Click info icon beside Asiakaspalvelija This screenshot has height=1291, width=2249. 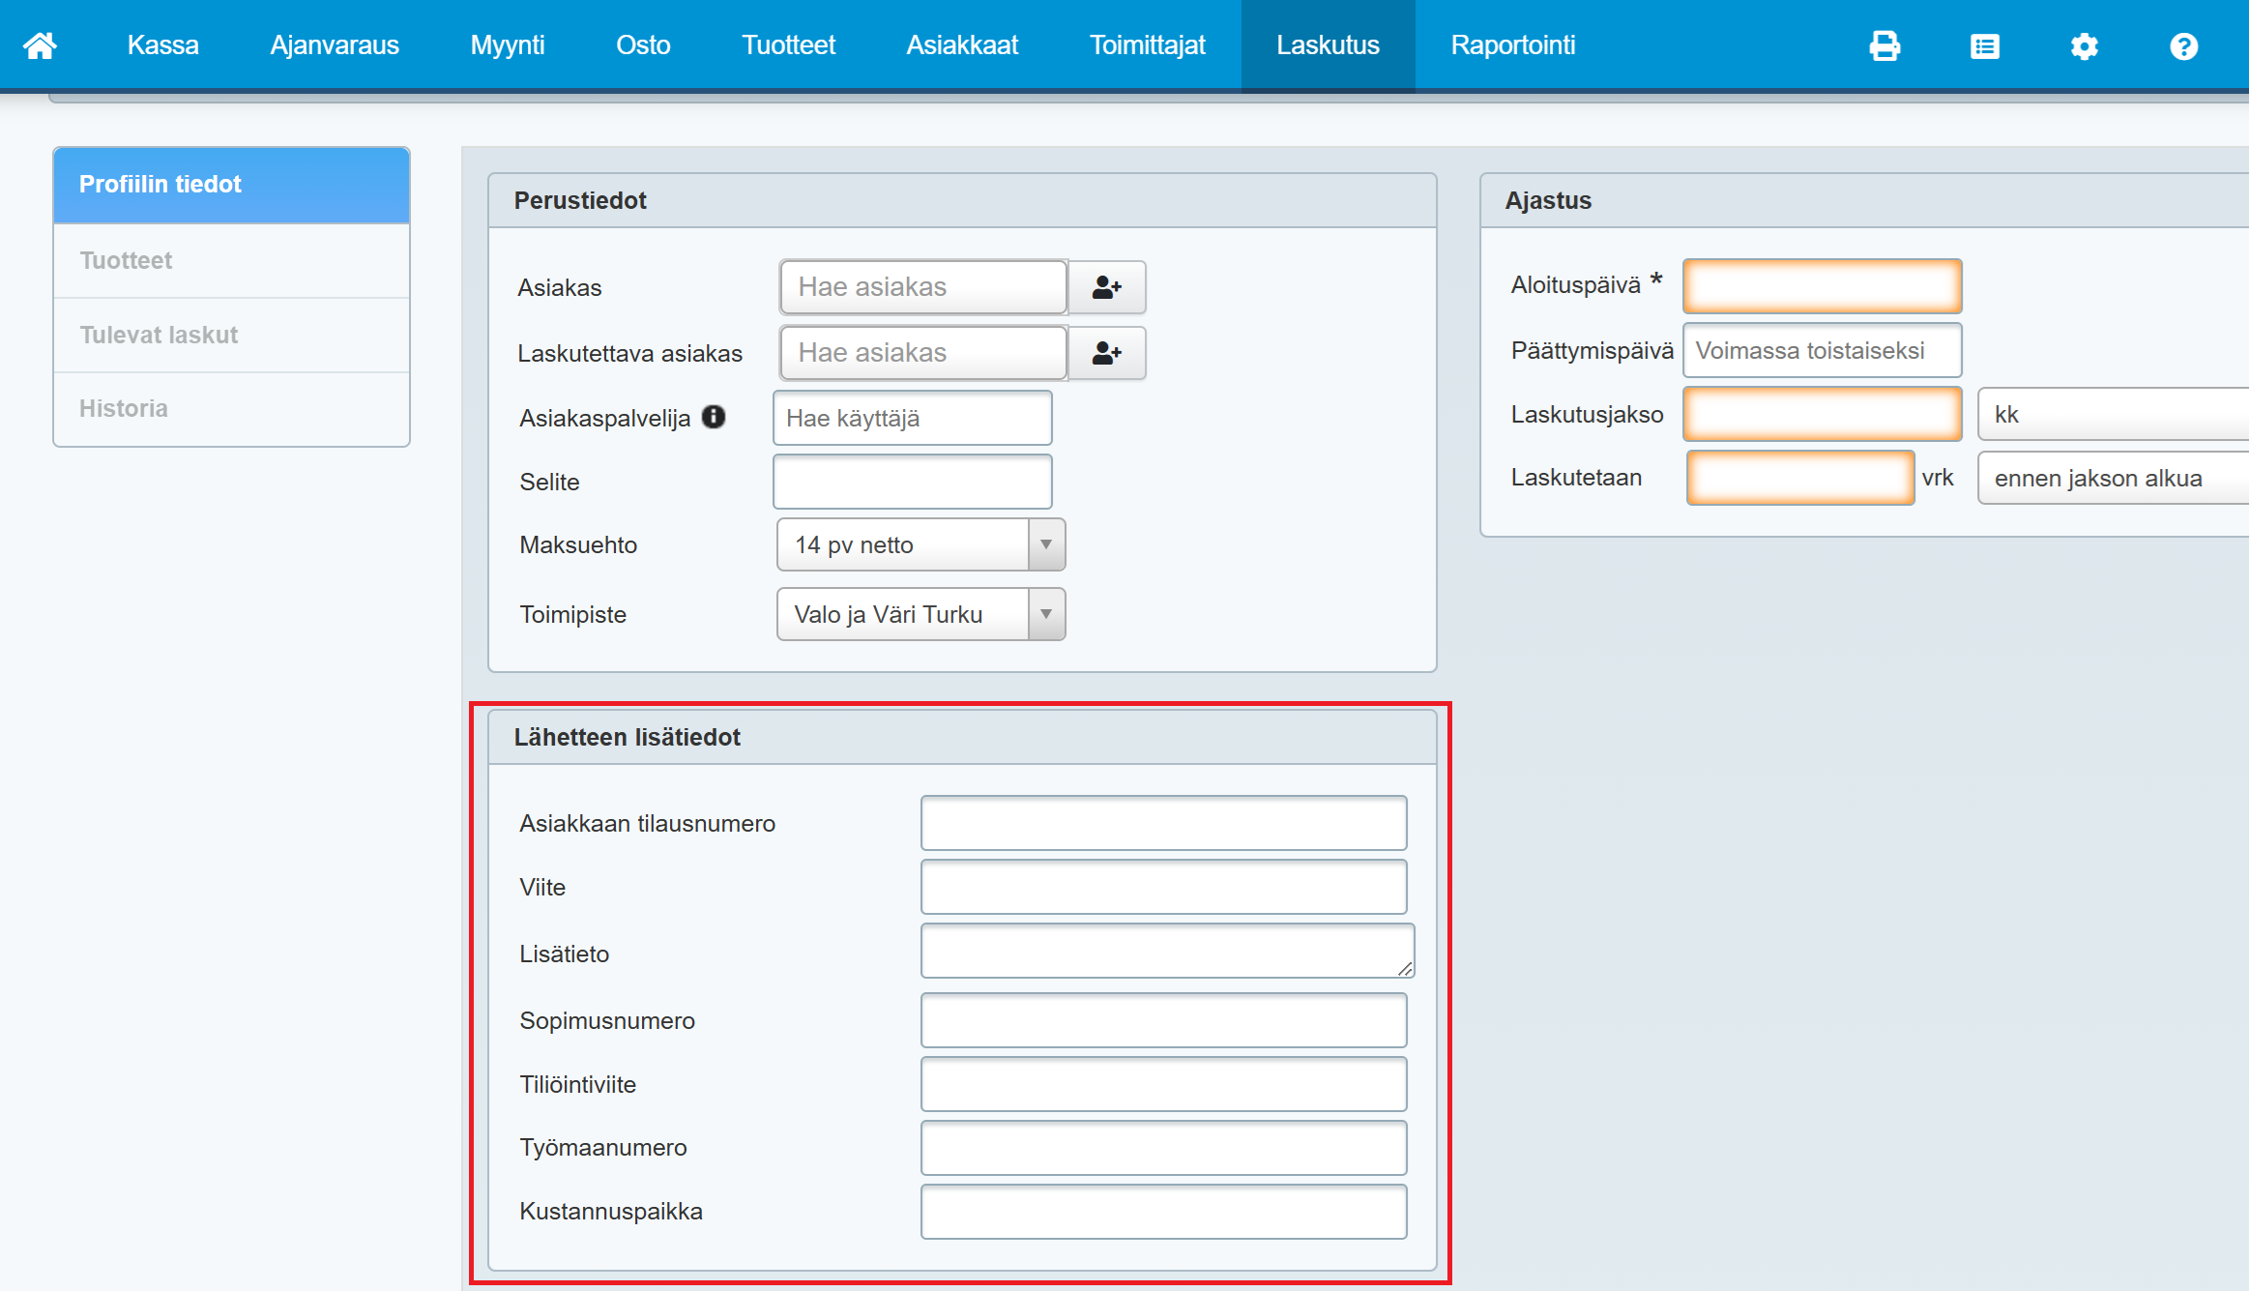(714, 417)
